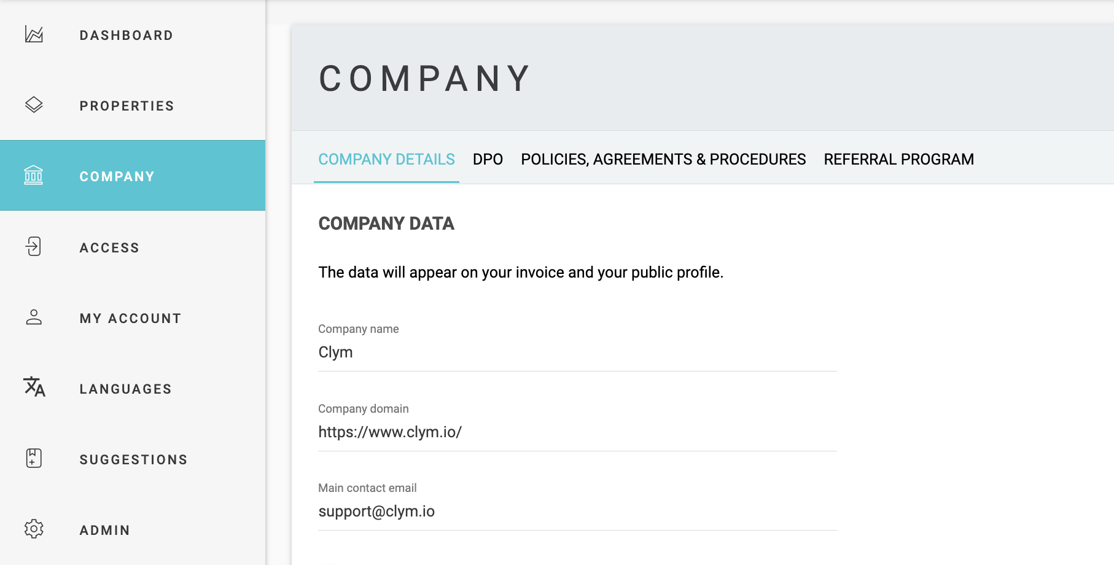
Task: Open Suggestions in the sidebar
Action: [133, 459]
